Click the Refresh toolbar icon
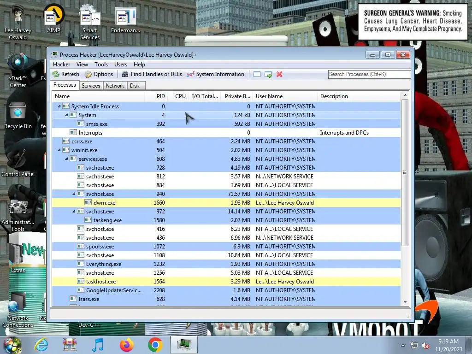 pos(56,74)
